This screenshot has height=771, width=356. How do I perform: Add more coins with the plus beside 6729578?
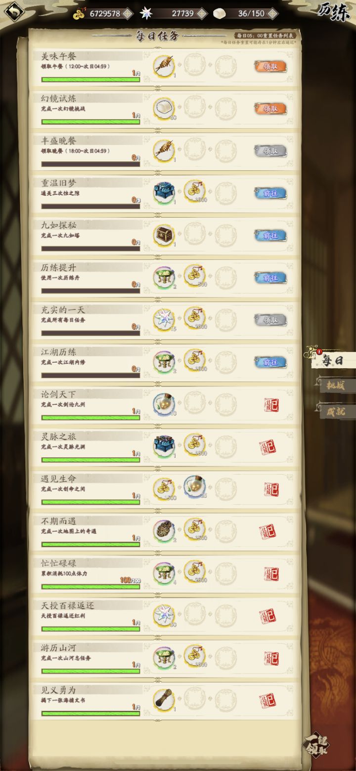coord(127,14)
